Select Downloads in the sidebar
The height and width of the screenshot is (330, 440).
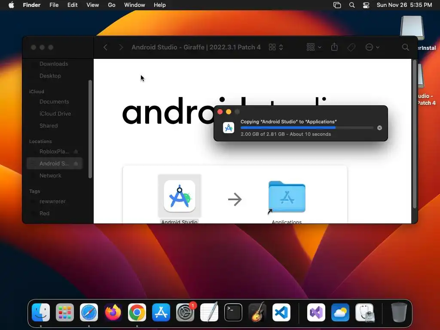(x=54, y=64)
